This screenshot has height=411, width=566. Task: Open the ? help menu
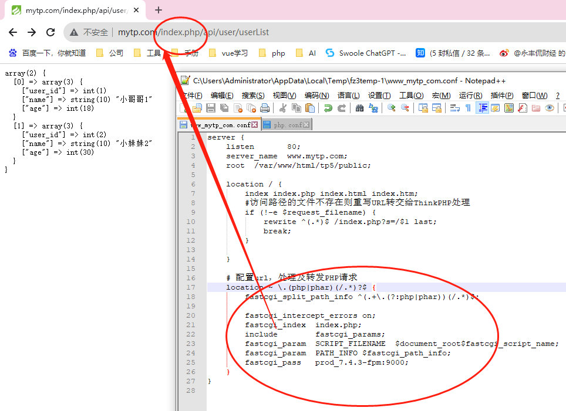[558, 96]
